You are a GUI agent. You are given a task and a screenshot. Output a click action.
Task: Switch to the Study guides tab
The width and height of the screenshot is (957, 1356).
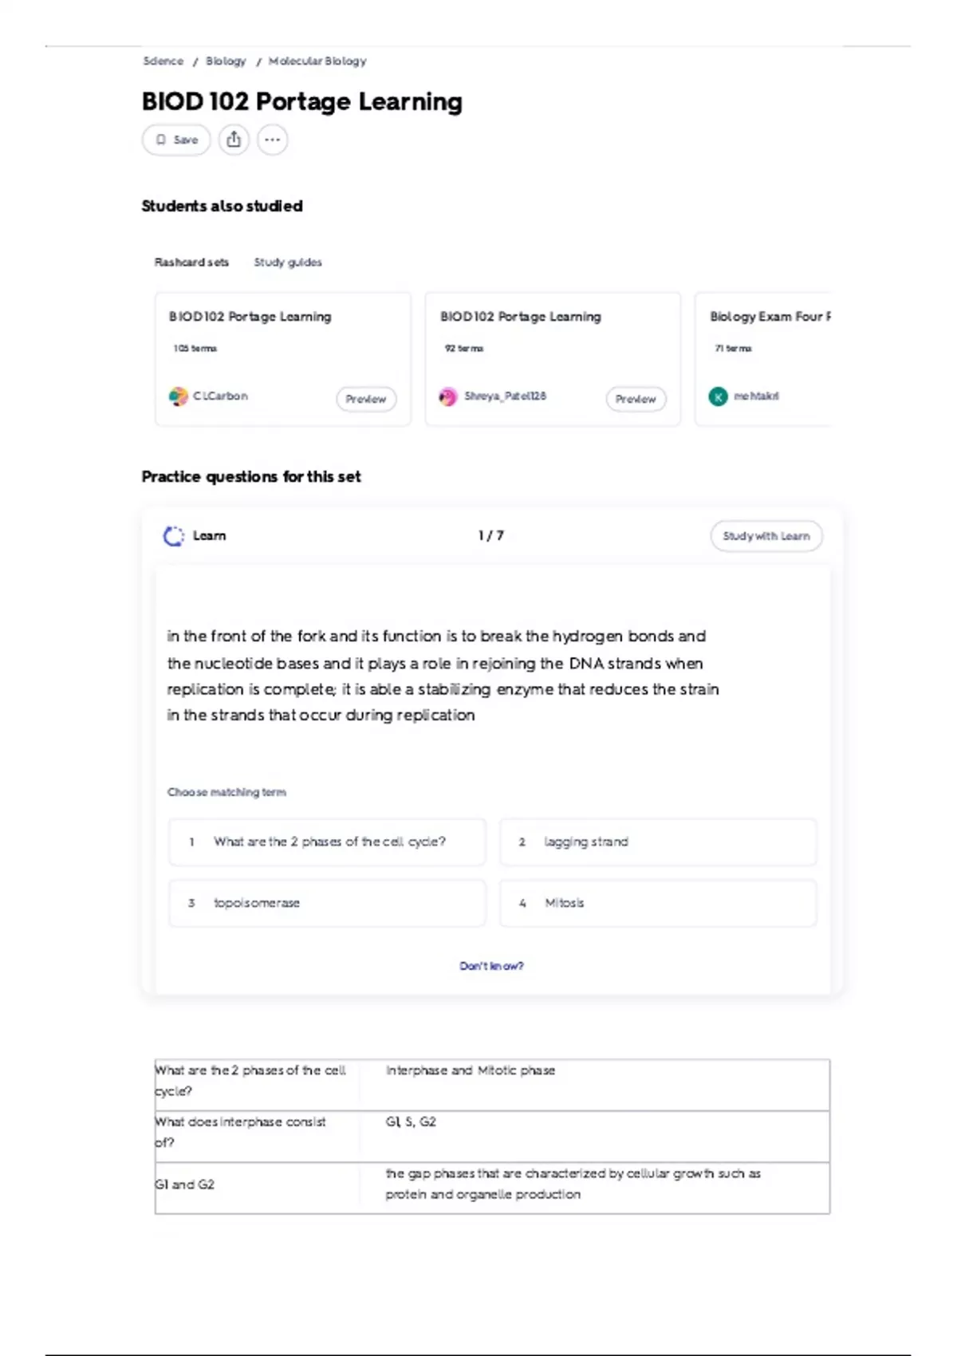tap(288, 262)
